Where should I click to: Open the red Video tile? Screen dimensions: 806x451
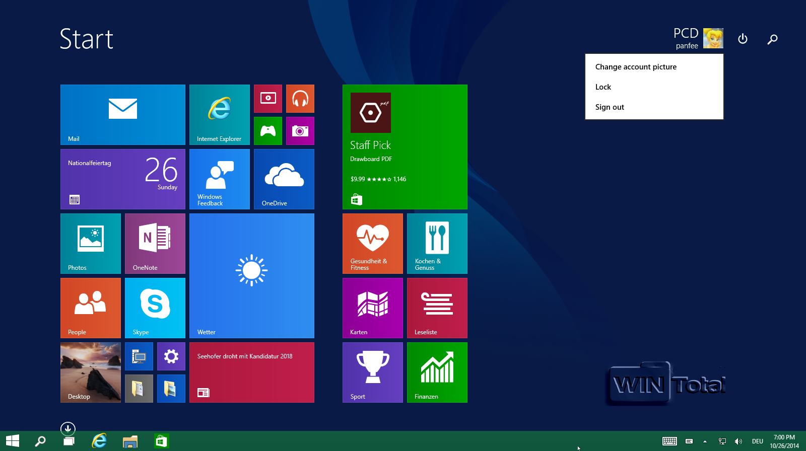pyautogui.click(x=268, y=99)
